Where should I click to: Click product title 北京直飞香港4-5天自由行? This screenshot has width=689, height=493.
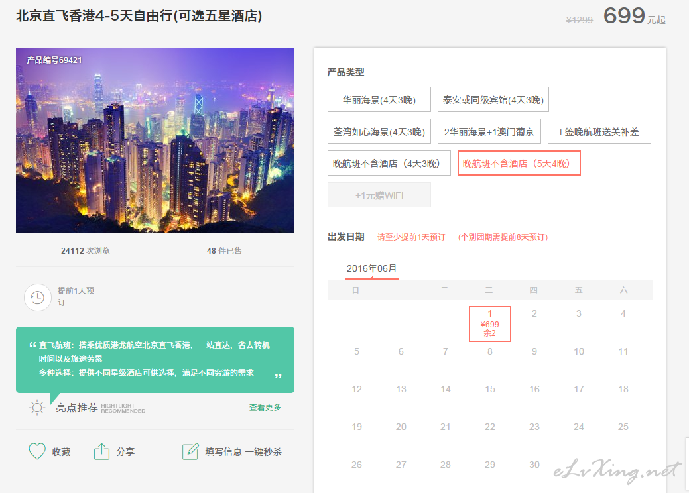coord(139,16)
